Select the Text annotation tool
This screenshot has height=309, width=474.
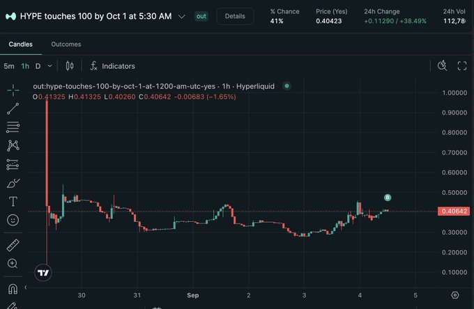click(13, 201)
